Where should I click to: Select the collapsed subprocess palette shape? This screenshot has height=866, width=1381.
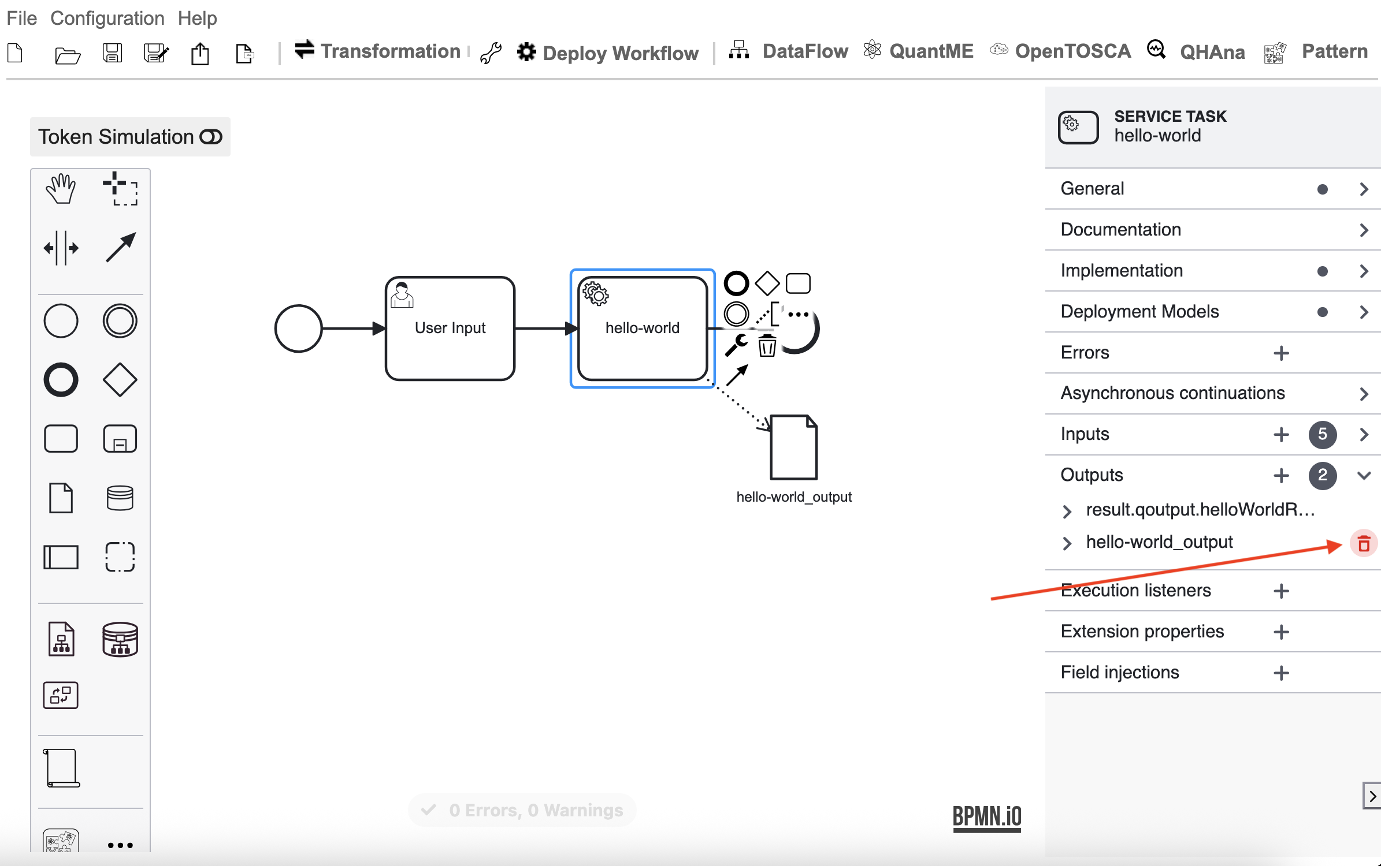120,439
